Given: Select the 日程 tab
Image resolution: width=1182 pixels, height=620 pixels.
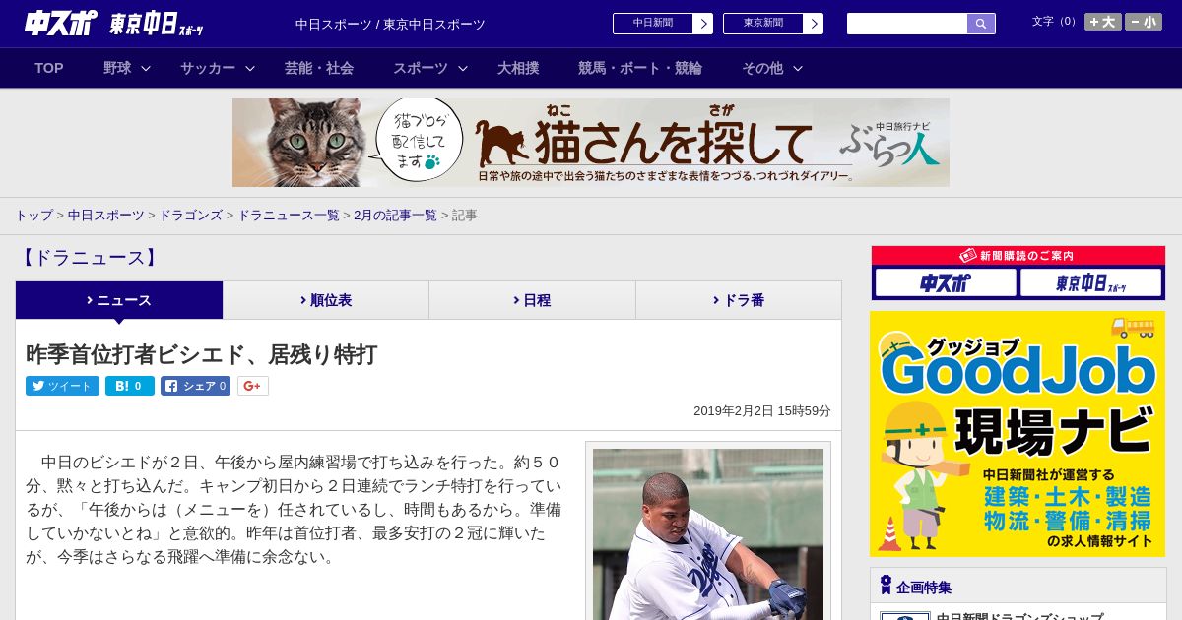Looking at the screenshot, I should click(x=532, y=300).
